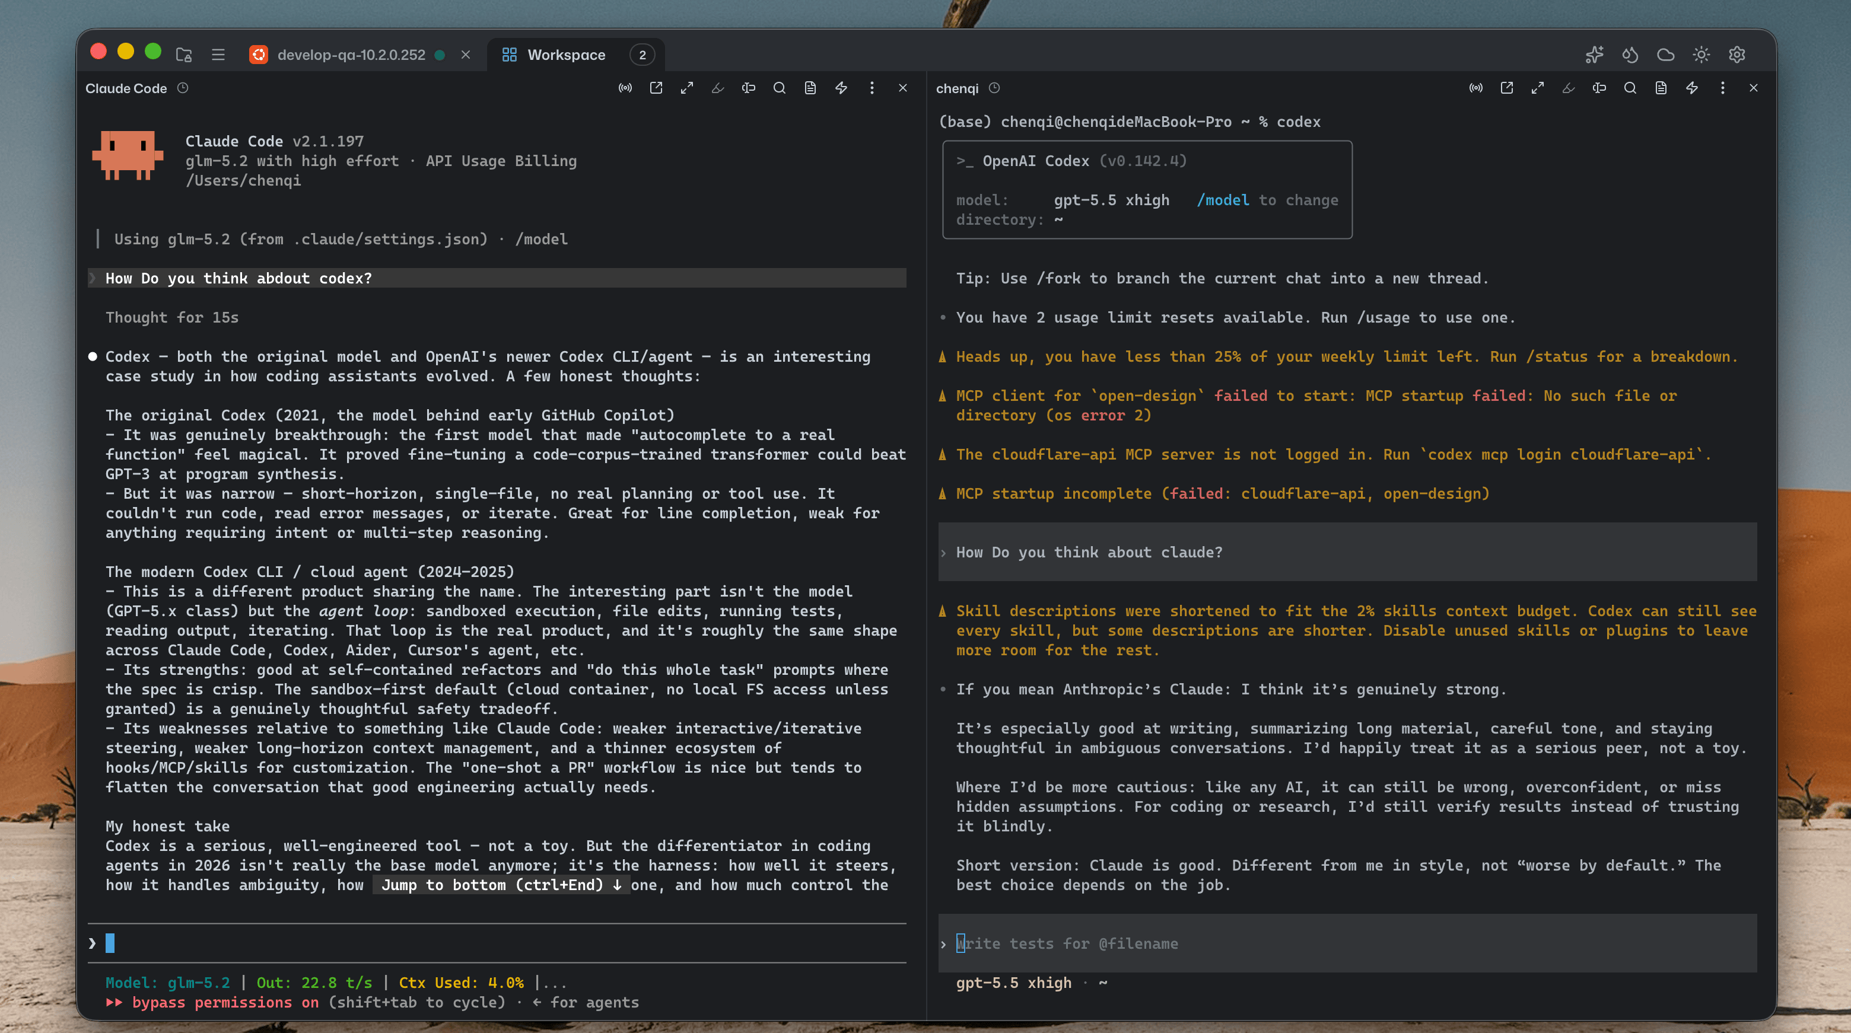Click the clear/broom icon in Claude Code pane

pos(718,88)
